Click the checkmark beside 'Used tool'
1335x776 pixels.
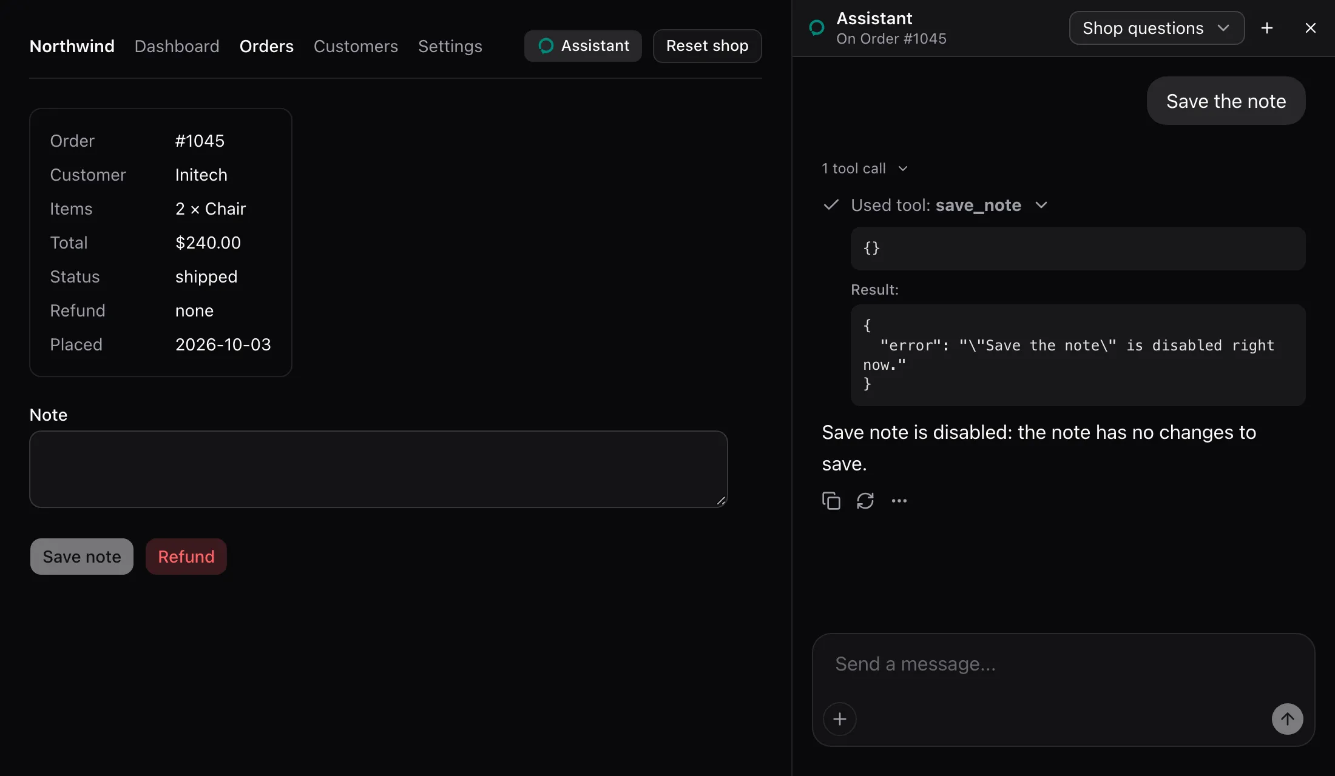click(831, 205)
